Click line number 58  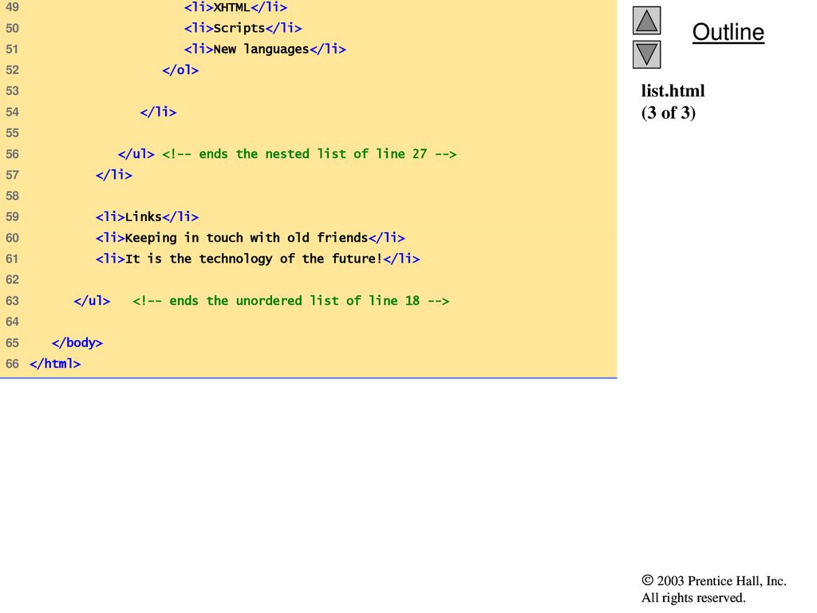point(12,196)
